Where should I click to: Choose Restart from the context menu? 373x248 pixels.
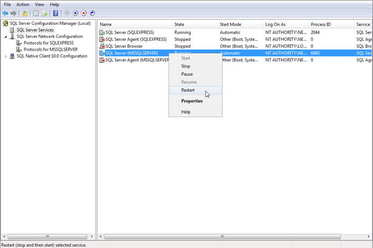pyautogui.click(x=196, y=90)
